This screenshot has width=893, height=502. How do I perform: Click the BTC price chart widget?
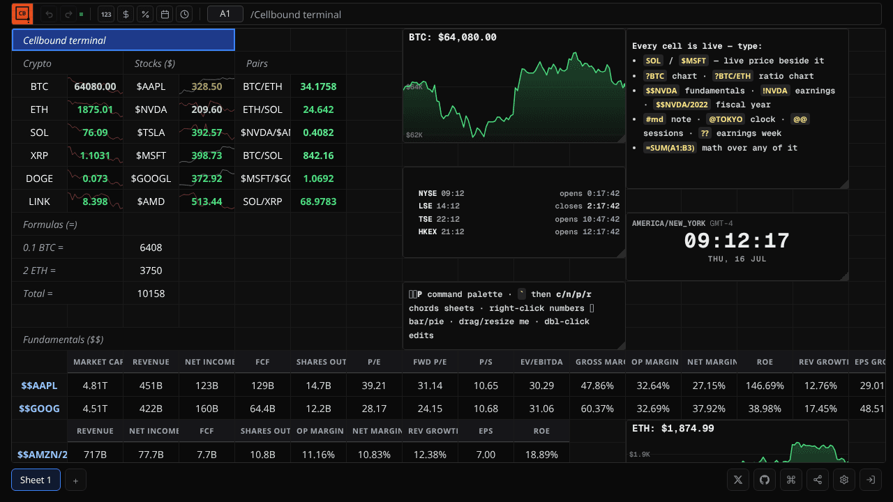(514, 86)
